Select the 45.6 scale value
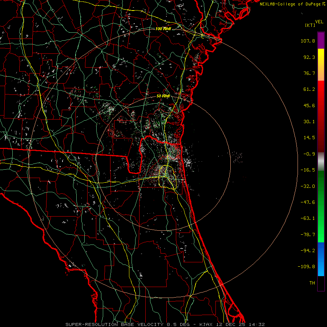 click(x=309, y=105)
